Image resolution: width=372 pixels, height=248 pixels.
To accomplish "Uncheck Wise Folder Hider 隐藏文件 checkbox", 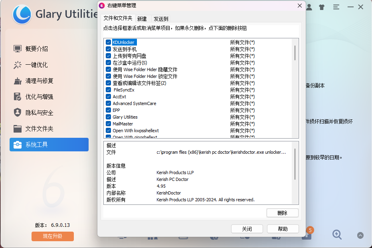I will [109, 69].
